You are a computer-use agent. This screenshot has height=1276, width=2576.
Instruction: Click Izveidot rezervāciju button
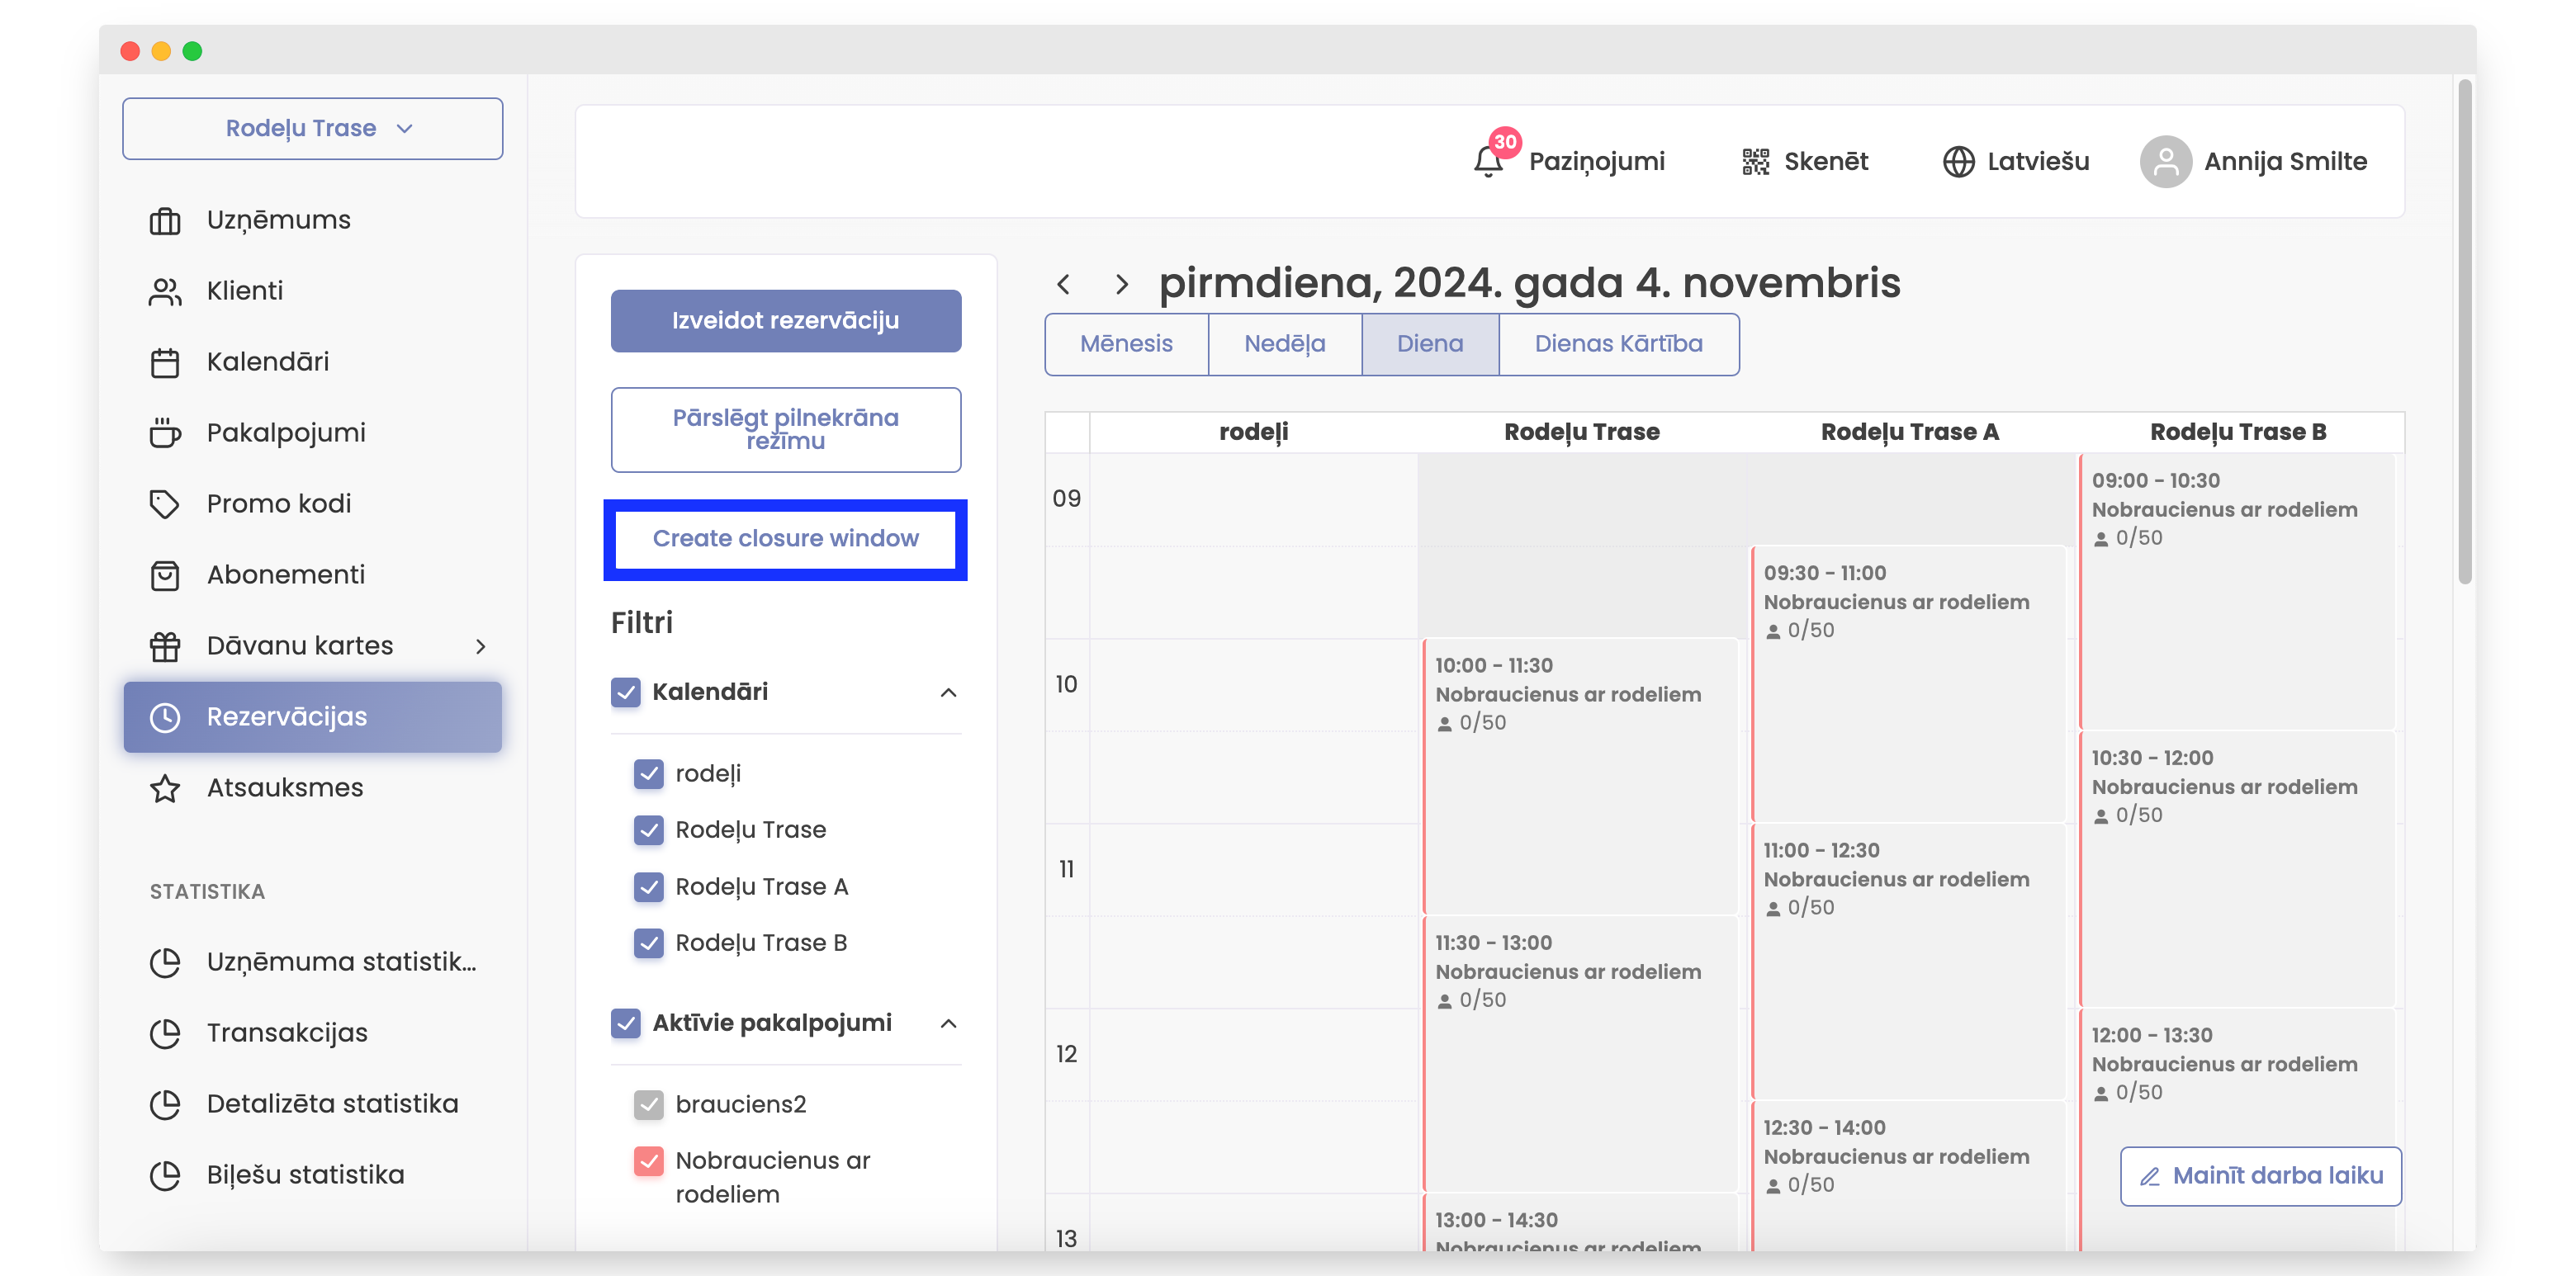[785, 320]
